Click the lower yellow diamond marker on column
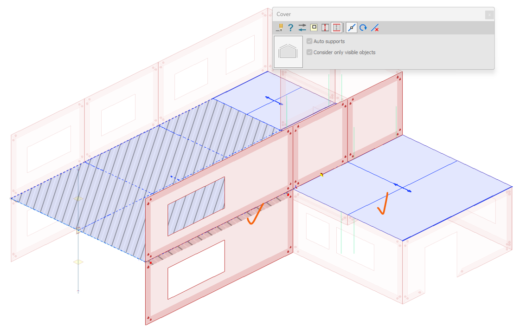This screenshot has height=334, width=520. pyautogui.click(x=78, y=262)
